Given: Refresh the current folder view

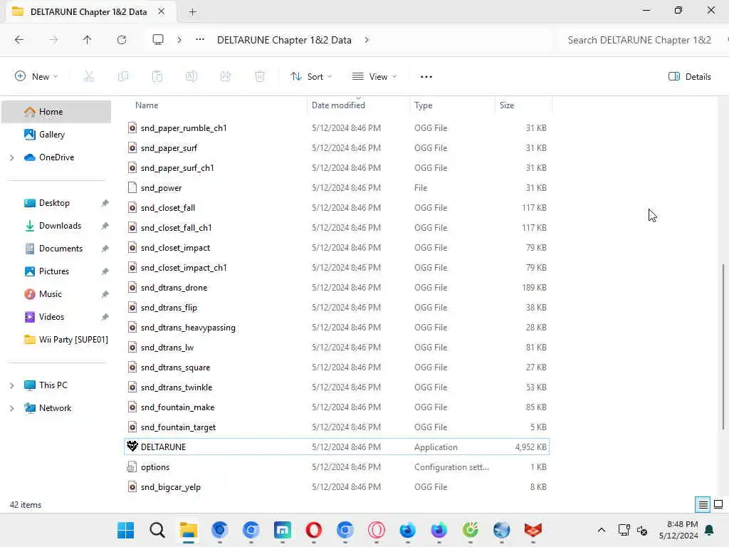Looking at the screenshot, I should coord(122,40).
